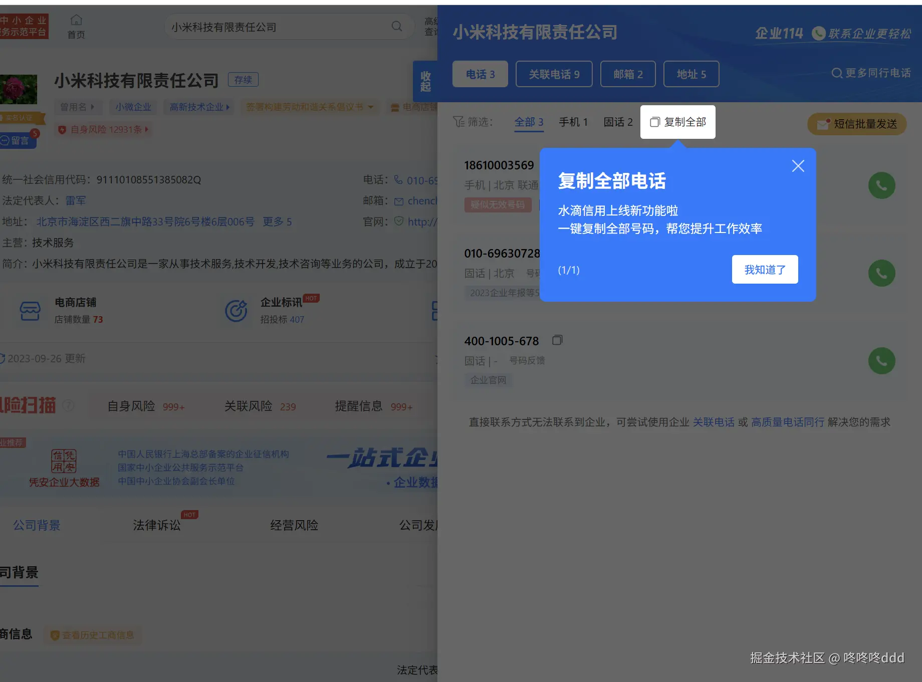Switch to the 经营风险 tab
The width and height of the screenshot is (922, 682).
pos(294,525)
